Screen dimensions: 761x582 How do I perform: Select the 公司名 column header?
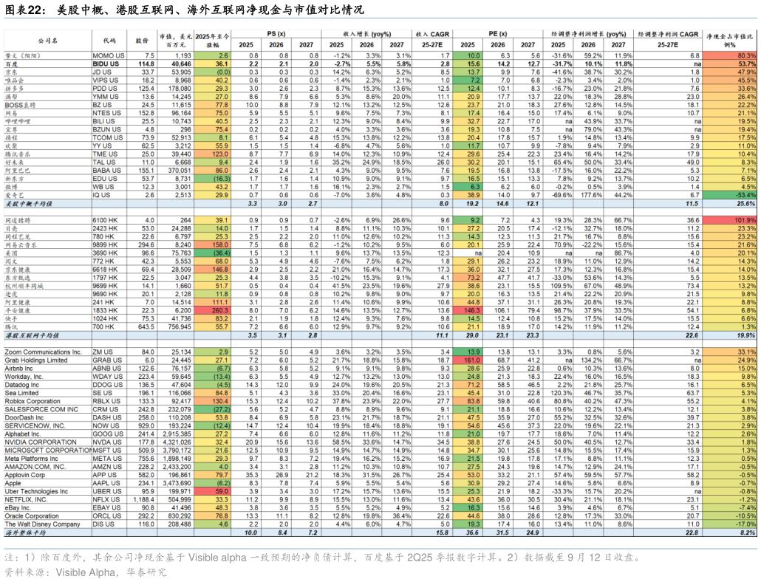pos(47,40)
